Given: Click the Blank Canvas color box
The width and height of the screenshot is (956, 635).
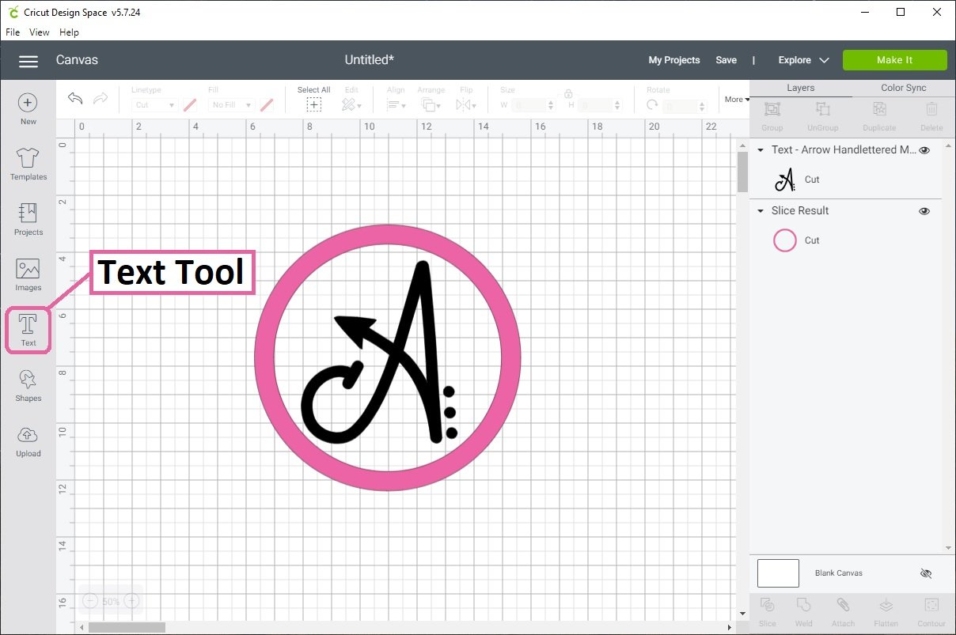Looking at the screenshot, I should [778, 573].
